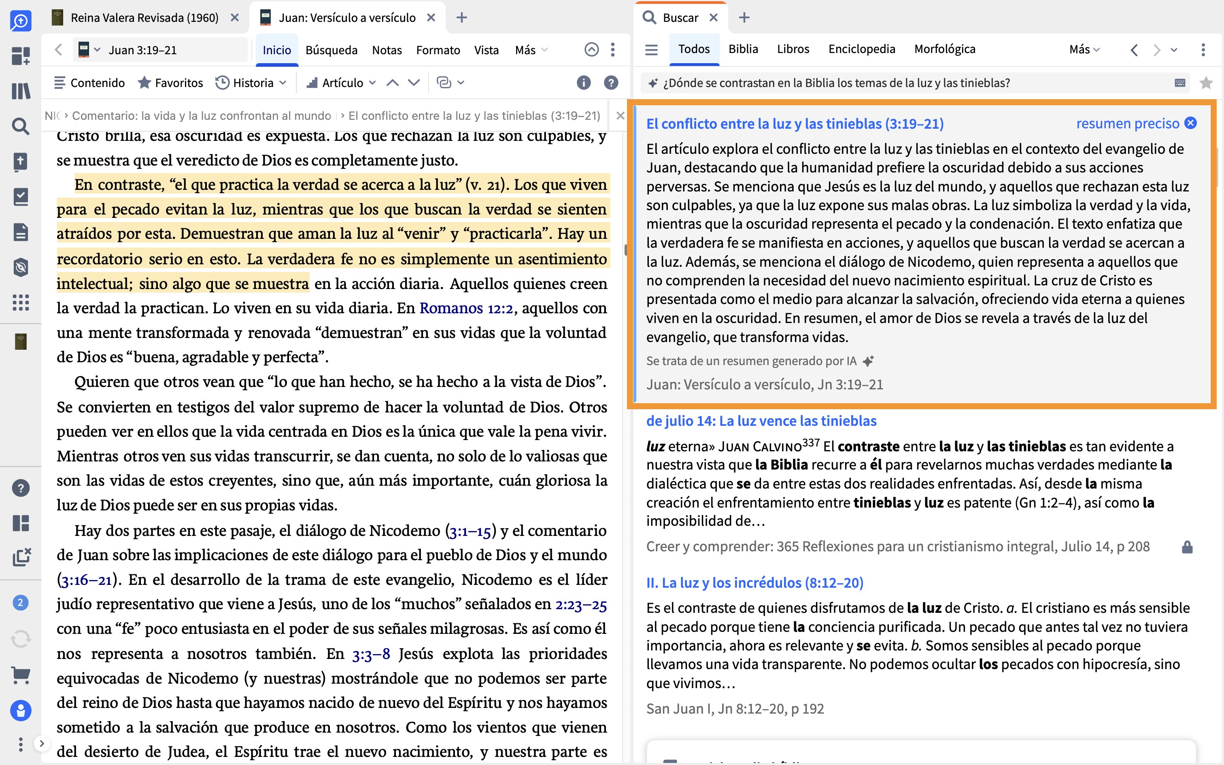Click the sidebar magnifier Search icon

tap(21, 126)
